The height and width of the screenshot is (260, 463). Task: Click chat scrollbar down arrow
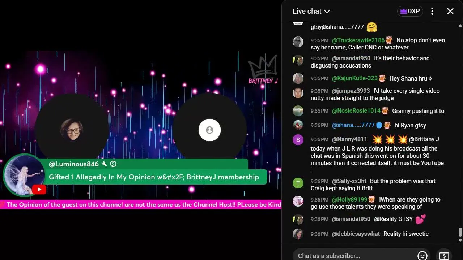coord(460,240)
